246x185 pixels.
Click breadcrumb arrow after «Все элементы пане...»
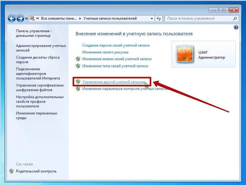coord(80,18)
